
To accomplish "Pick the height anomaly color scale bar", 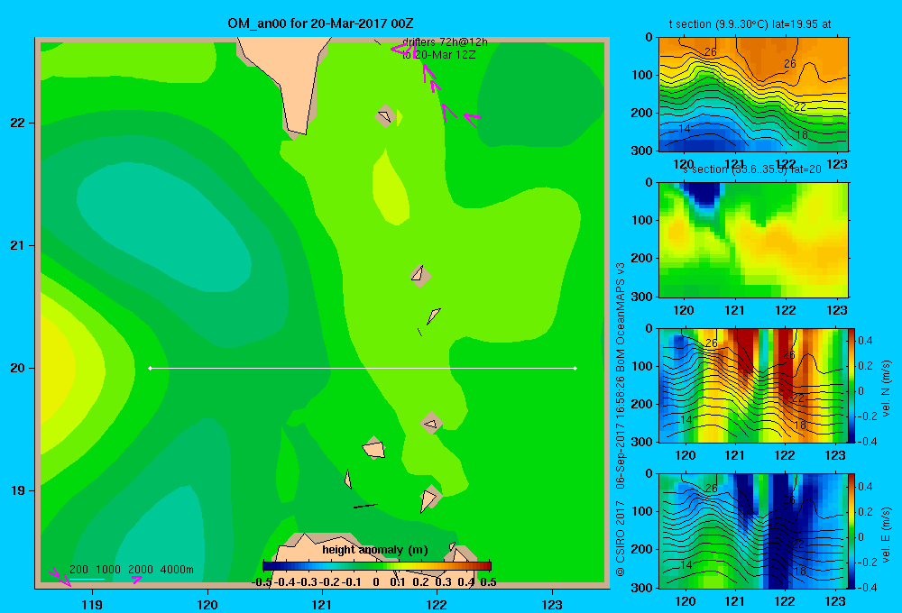I will tap(377, 566).
